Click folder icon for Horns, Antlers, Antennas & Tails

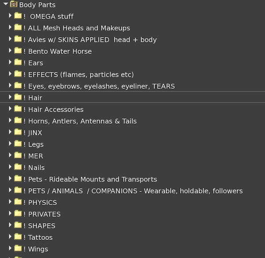pos(18,120)
